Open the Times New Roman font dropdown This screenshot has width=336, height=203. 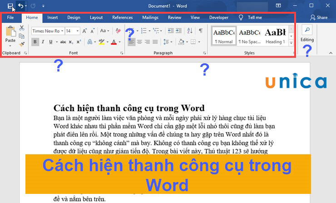(47, 31)
